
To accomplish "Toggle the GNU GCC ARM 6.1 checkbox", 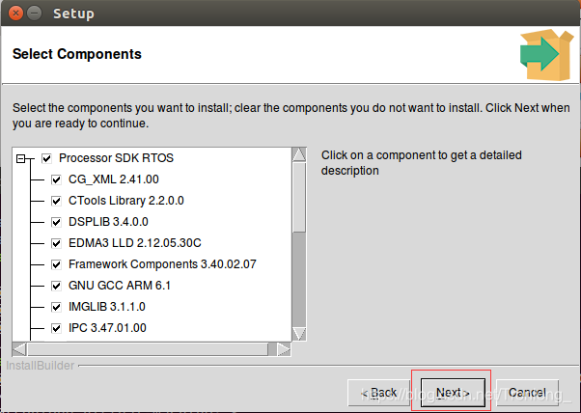I will [x=56, y=286].
